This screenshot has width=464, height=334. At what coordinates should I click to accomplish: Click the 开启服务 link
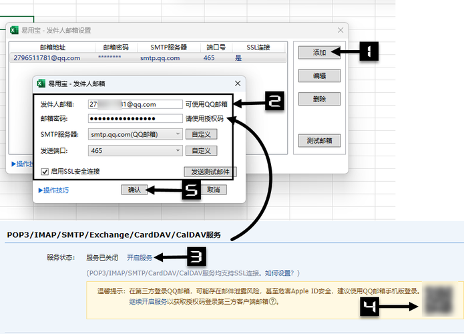[x=140, y=258]
